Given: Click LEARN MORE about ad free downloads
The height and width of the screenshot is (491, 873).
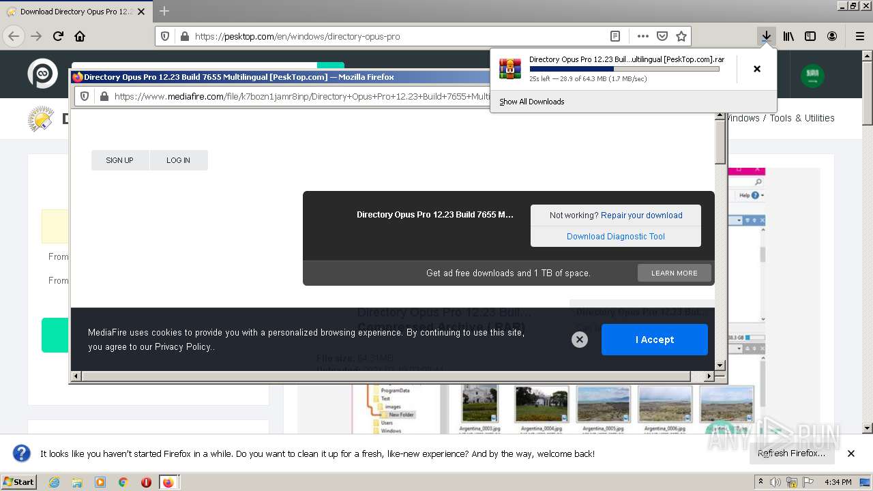Looking at the screenshot, I should tap(674, 273).
